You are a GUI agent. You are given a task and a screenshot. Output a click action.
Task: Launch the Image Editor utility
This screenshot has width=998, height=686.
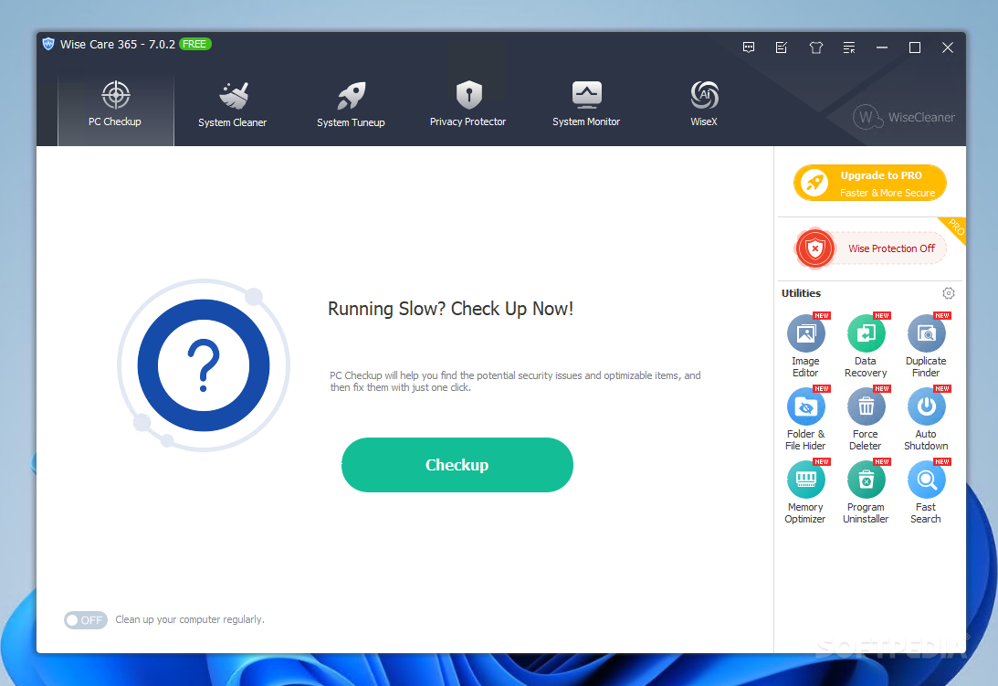coord(805,346)
